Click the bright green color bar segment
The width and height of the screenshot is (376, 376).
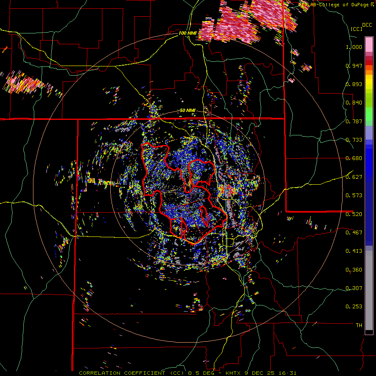coord(369,114)
